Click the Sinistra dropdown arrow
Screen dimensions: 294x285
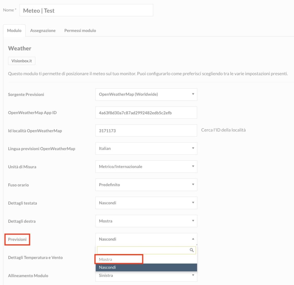[x=193, y=275]
